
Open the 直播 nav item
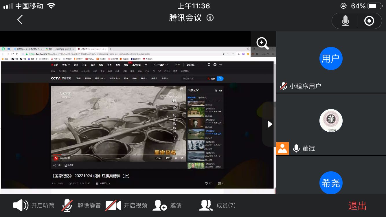coord(78,78)
